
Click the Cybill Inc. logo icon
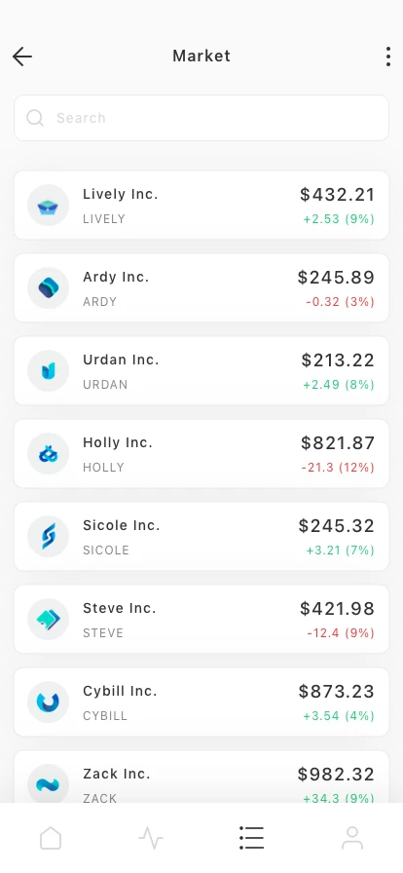[49, 702]
